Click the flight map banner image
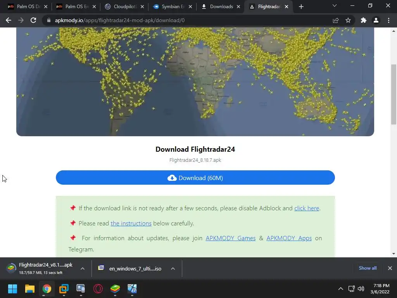Image resolution: width=397 pixels, height=298 pixels. tap(195, 81)
